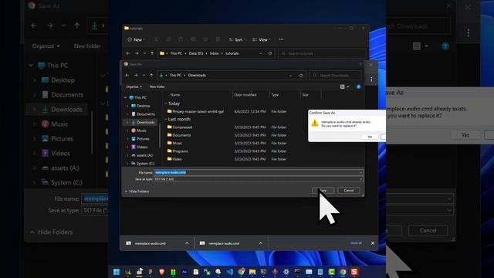
Task: Collapse the Today file group
Action: [166, 103]
